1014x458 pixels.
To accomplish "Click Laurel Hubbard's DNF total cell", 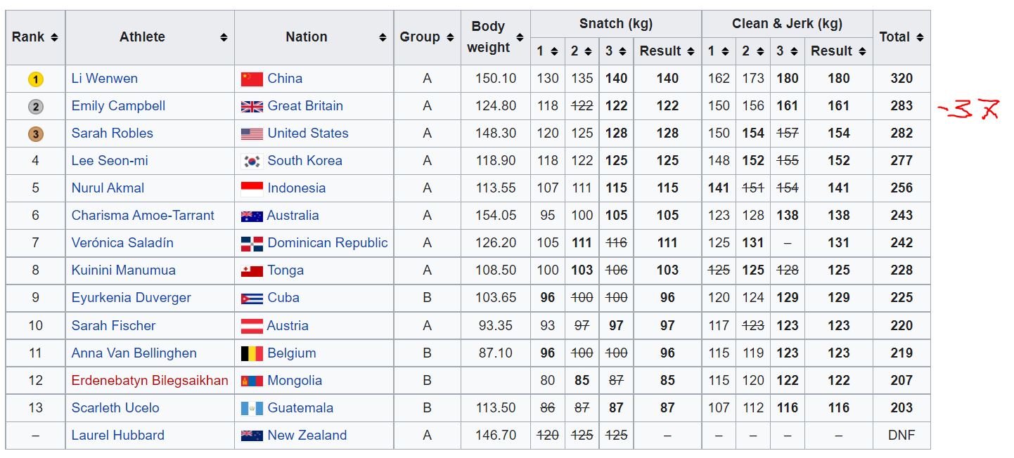I will pyautogui.click(x=901, y=436).
